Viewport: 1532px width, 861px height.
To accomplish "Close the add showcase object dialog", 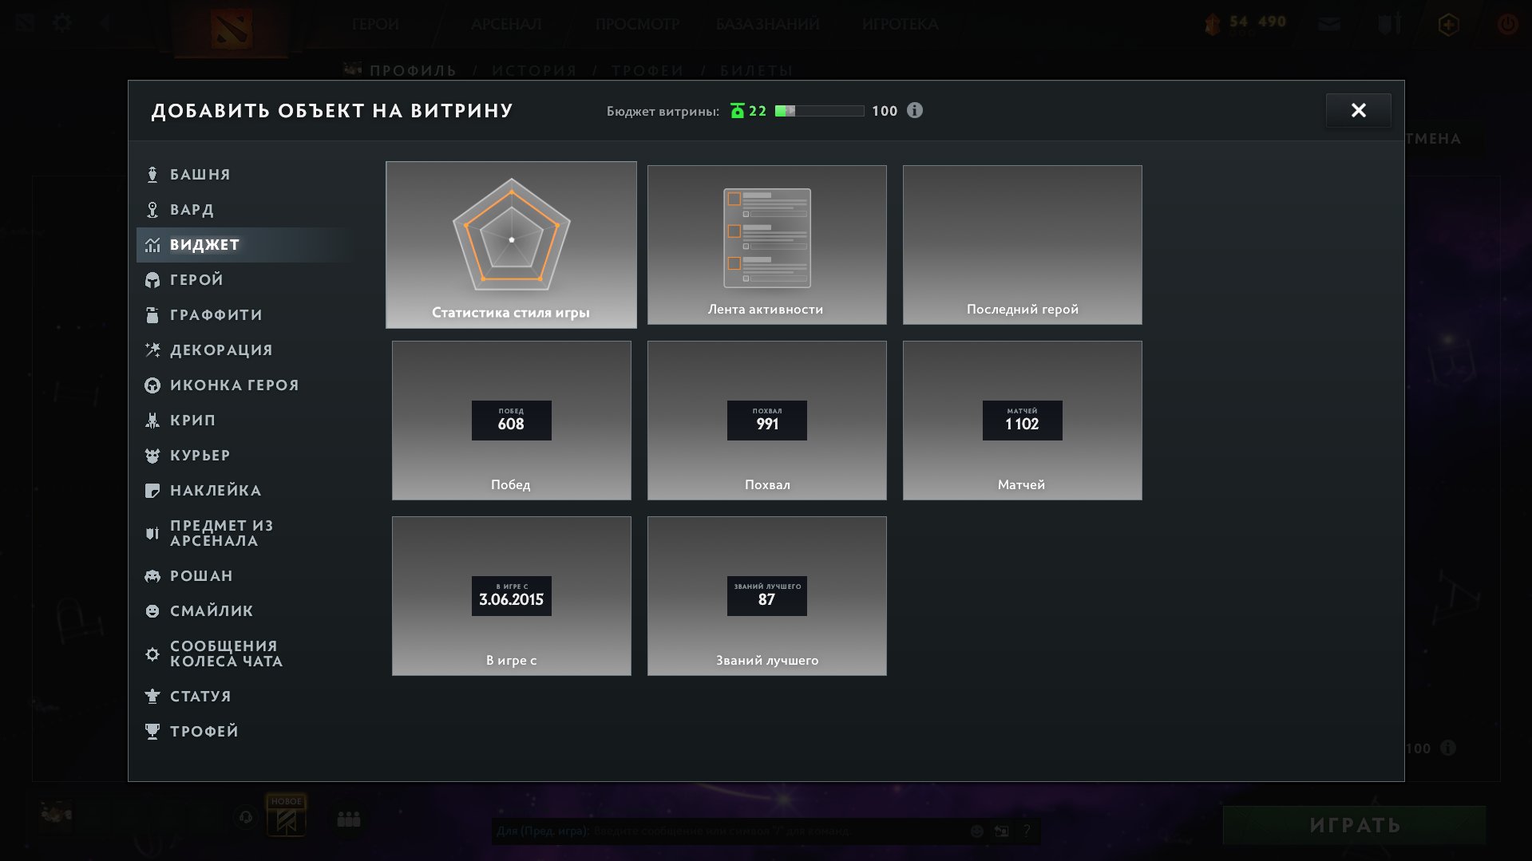I will 1358,110.
